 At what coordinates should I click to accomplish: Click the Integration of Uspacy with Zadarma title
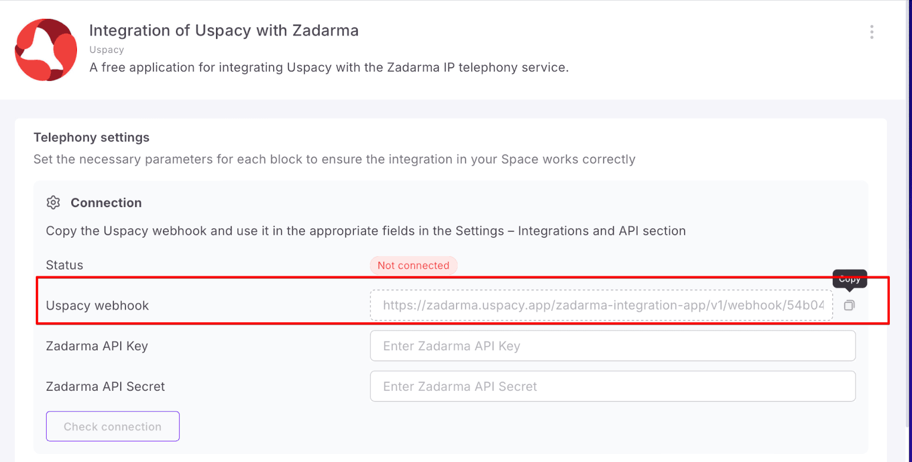coord(223,30)
